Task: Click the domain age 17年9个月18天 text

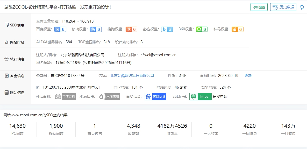Action: pyautogui.click(x=68, y=63)
